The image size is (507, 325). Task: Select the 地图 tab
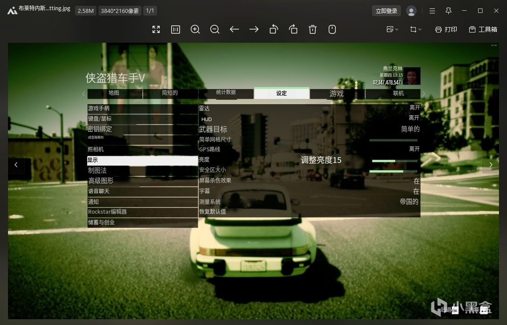[x=115, y=93]
